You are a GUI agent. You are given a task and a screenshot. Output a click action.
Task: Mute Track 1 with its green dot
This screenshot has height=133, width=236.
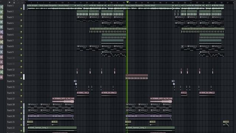[21, 8]
